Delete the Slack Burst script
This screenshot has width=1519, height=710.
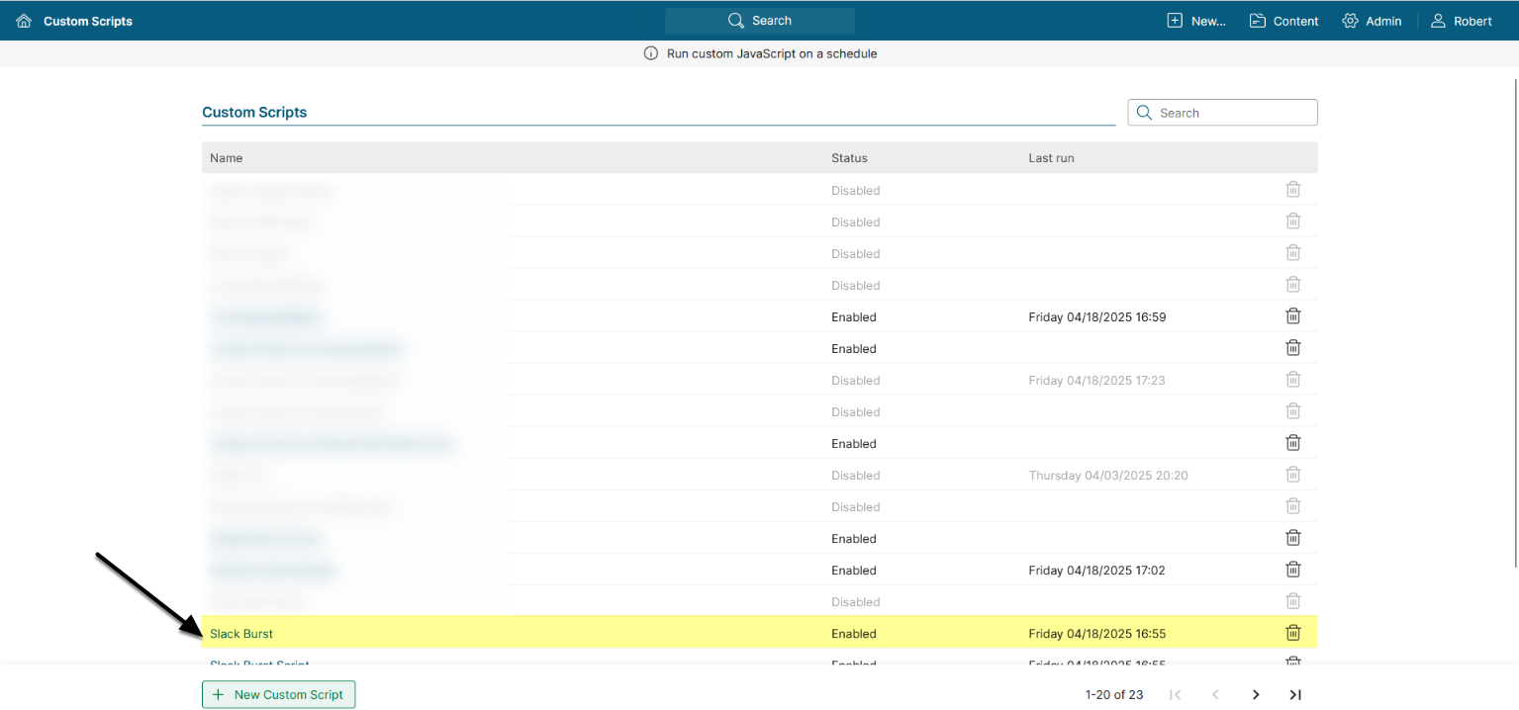[x=1292, y=633]
